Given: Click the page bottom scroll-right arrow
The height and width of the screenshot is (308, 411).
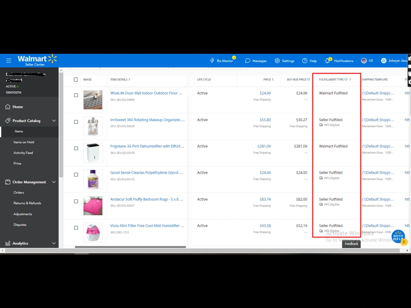Looking at the screenshot, I should pos(407,251).
